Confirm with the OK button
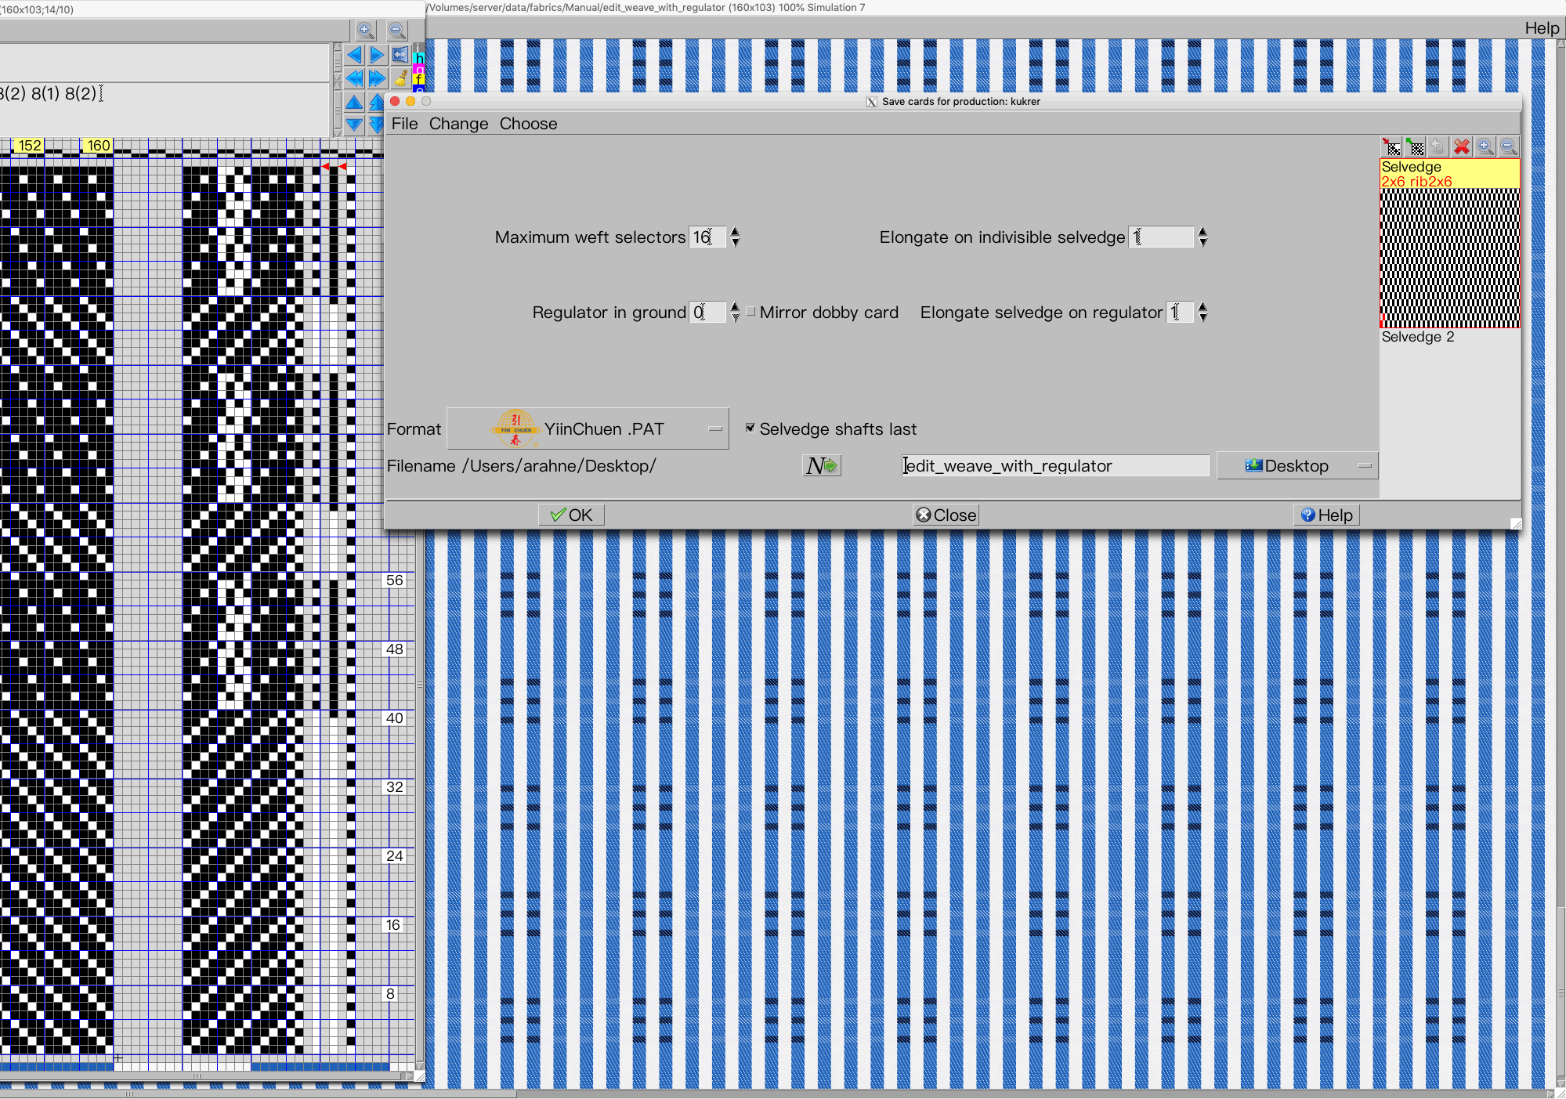This screenshot has height=1099, width=1566. 571,515
